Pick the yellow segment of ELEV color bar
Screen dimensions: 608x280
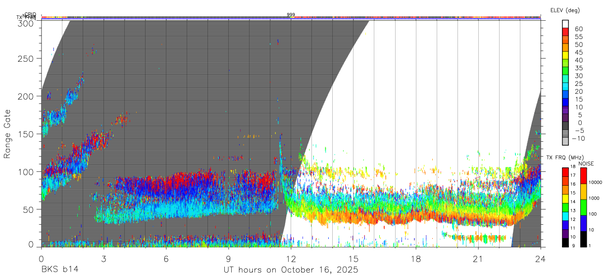[x=565, y=55]
